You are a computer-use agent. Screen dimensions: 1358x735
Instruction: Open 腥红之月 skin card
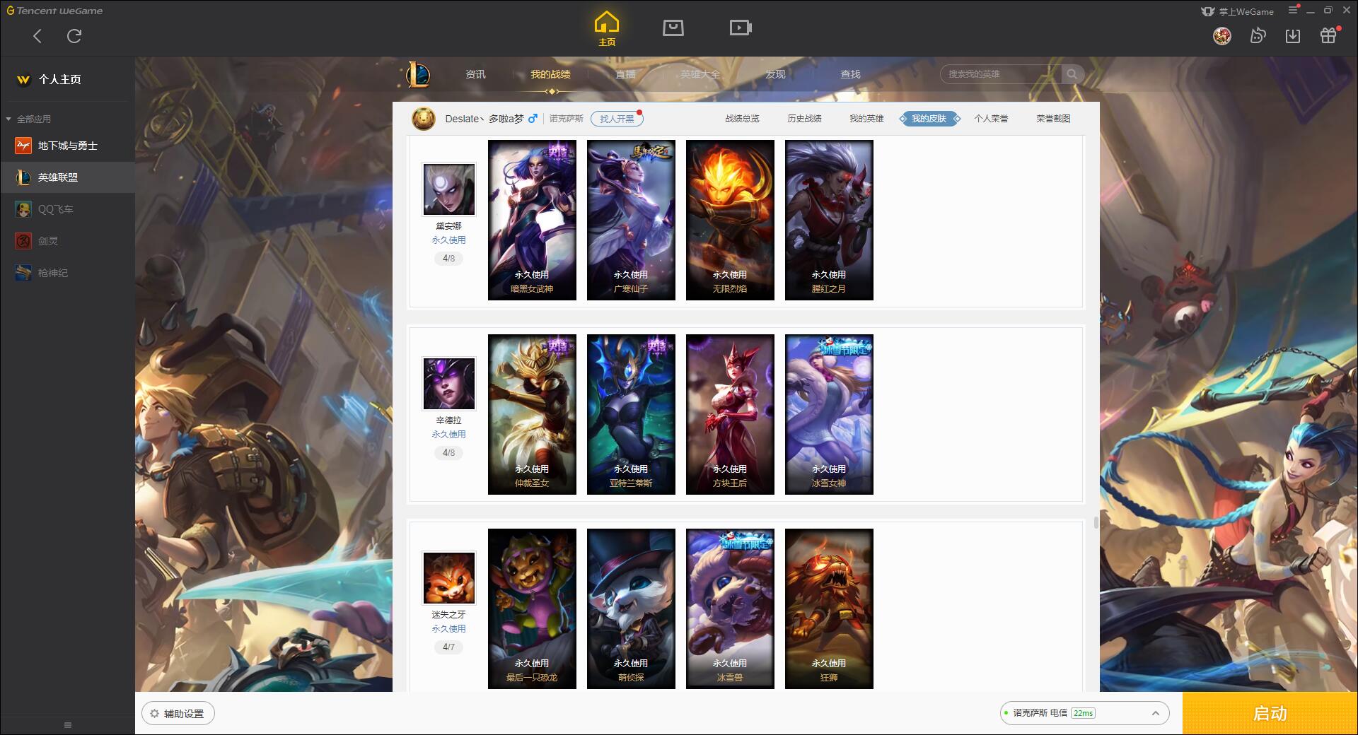[x=829, y=220]
